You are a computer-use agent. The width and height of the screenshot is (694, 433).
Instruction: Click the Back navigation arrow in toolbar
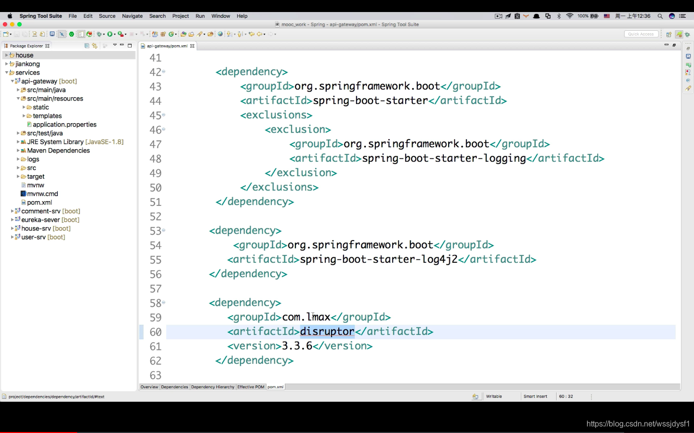click(x=259, y=34)
